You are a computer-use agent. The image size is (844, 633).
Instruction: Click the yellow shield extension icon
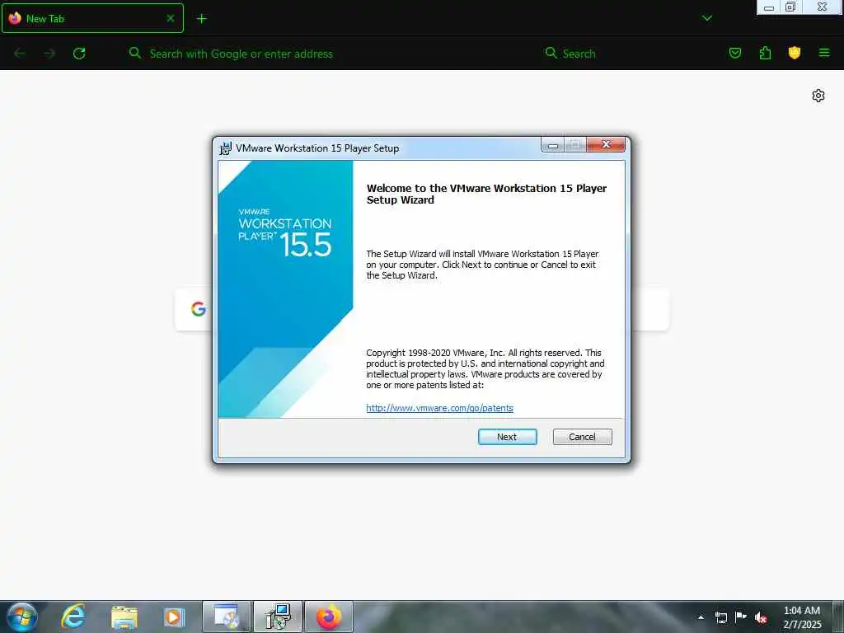pyautogui.click(x=795, y=53)
